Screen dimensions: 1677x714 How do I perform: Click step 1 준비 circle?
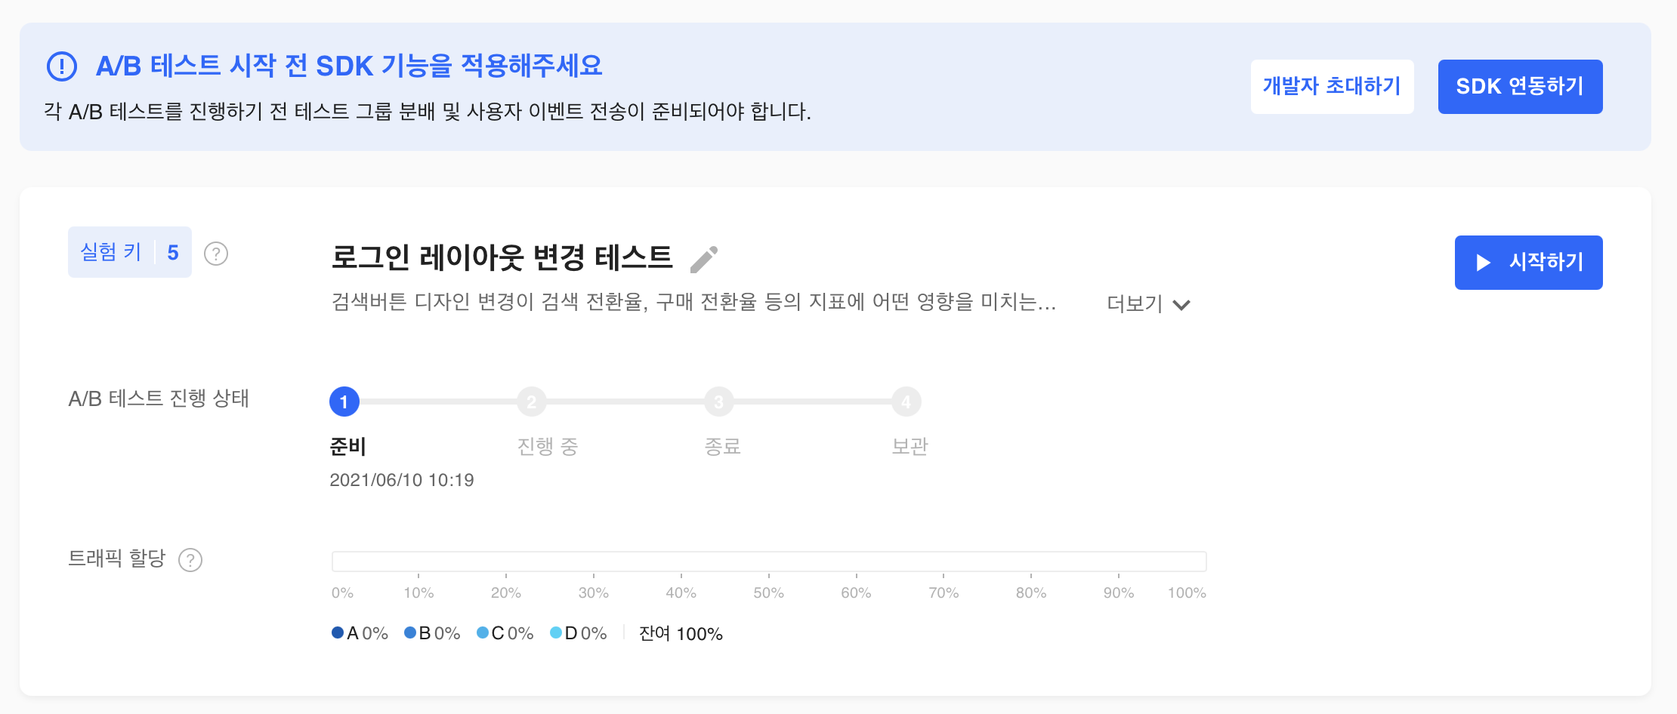[x=344, y=402]
